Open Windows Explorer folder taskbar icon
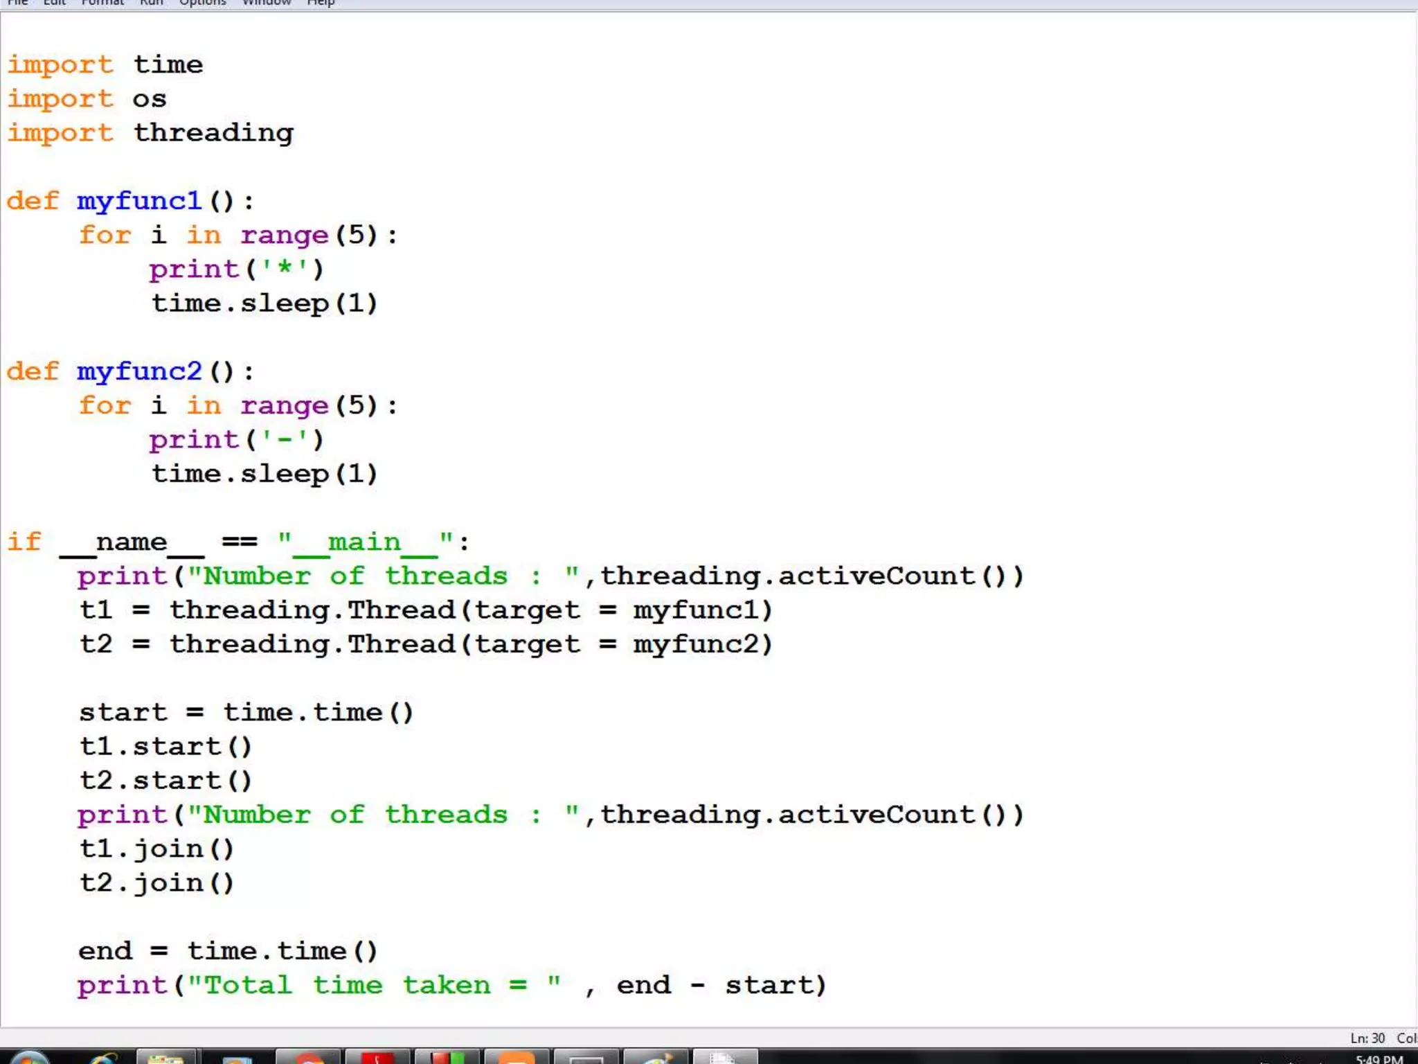1418x1064 pixels. [166, 1058]
